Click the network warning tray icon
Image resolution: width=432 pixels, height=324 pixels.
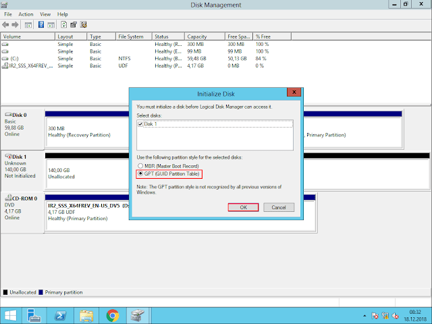[385, 316]
